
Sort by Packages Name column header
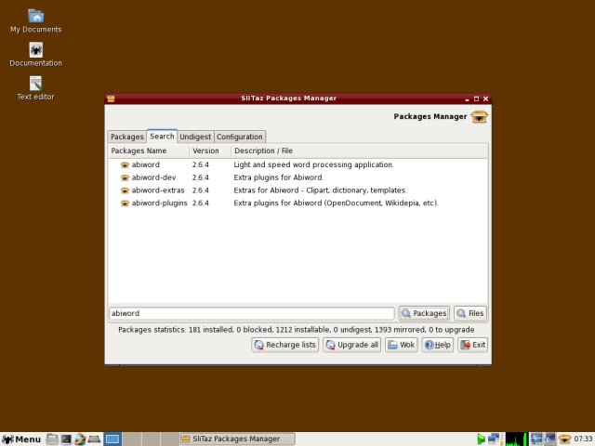tap(149, 151)
